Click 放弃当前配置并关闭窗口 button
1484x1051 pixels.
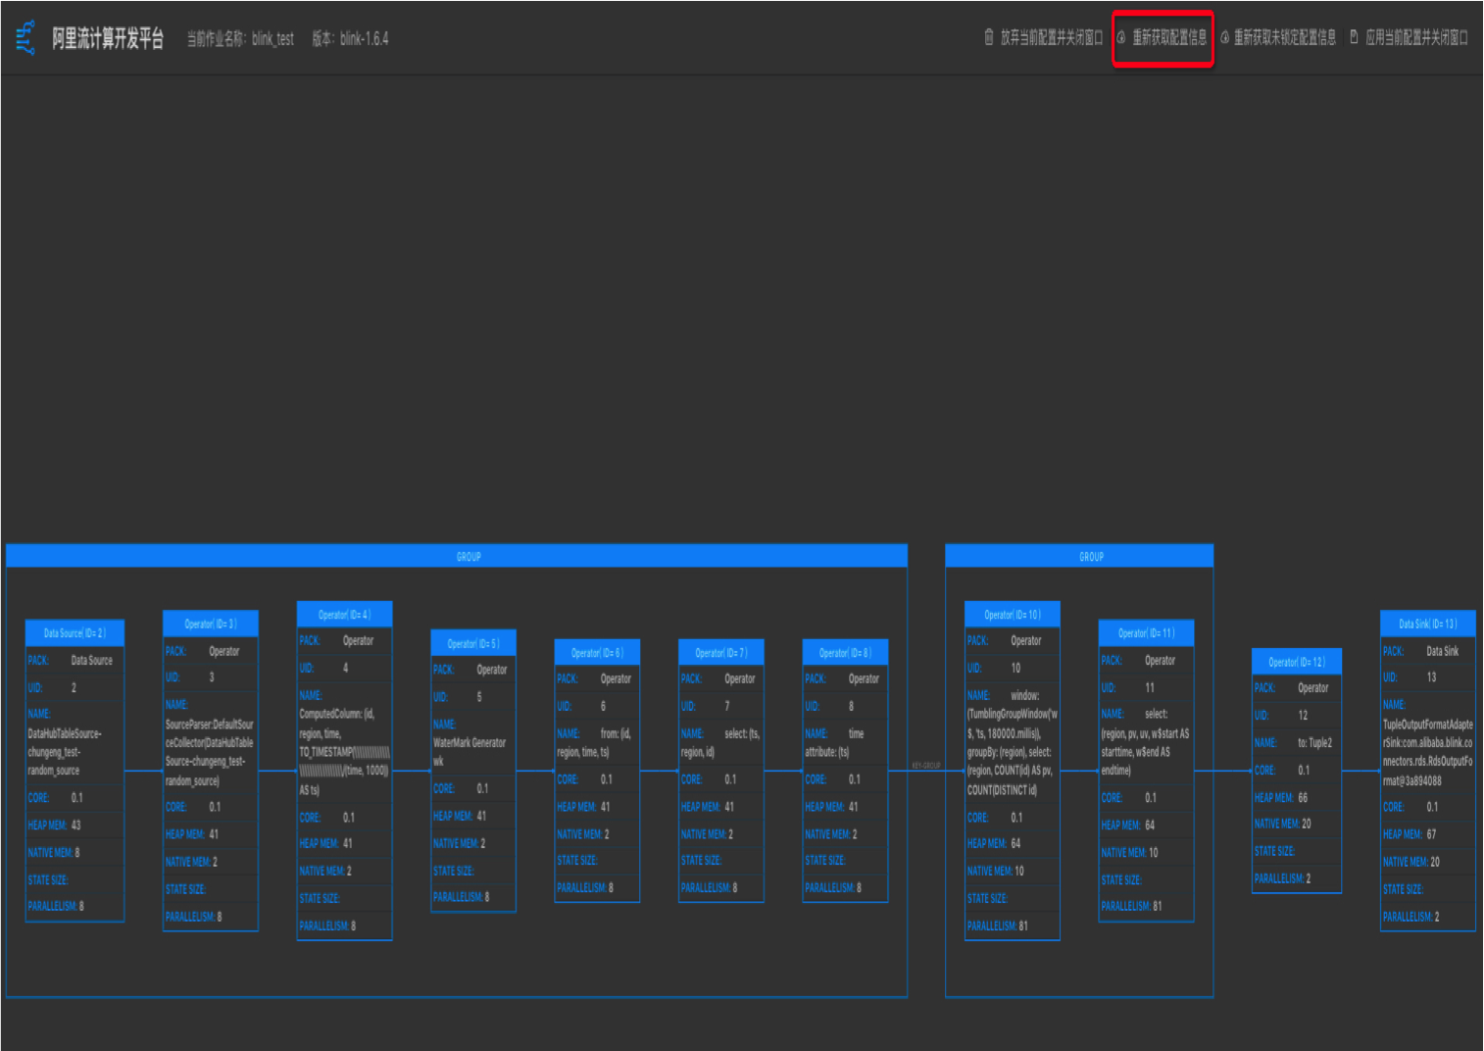tap(1044, 37)
